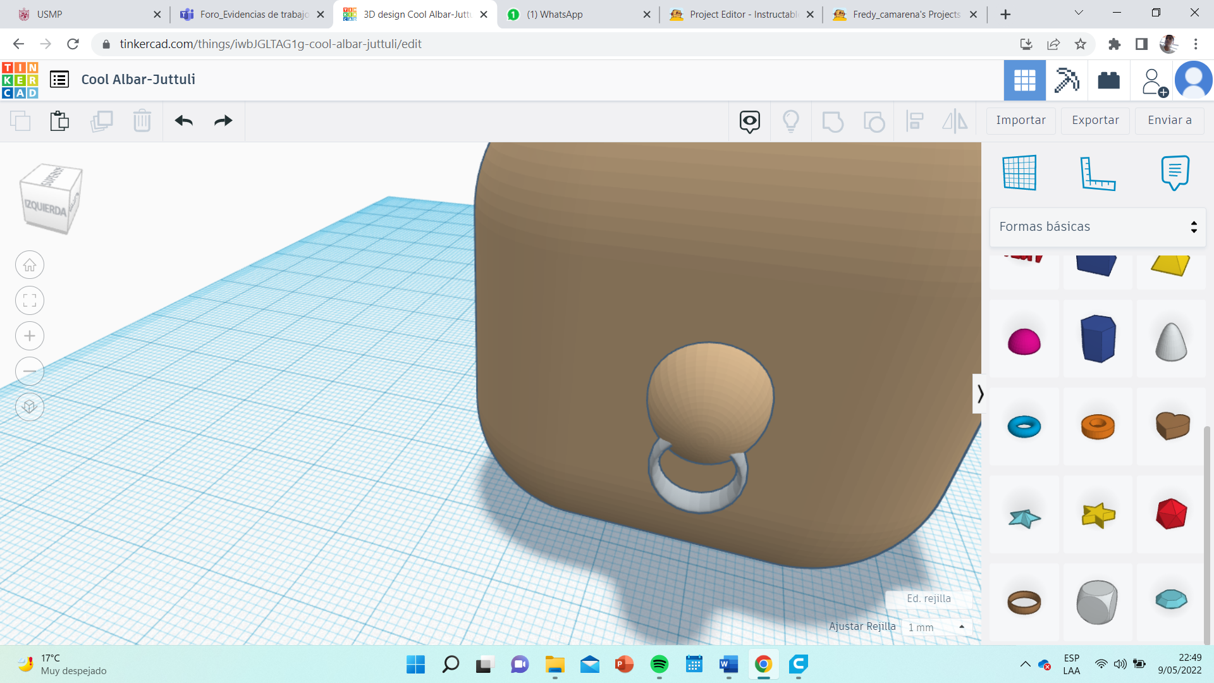Select the Workplane tool icon
Viewport: 1214px width, 683px height.
point(1020,173)
